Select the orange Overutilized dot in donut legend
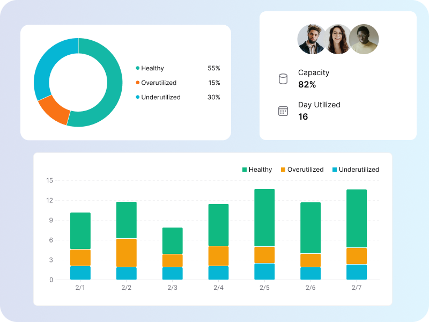This screenshot has width=429, height=322. [x=138, y=83]
